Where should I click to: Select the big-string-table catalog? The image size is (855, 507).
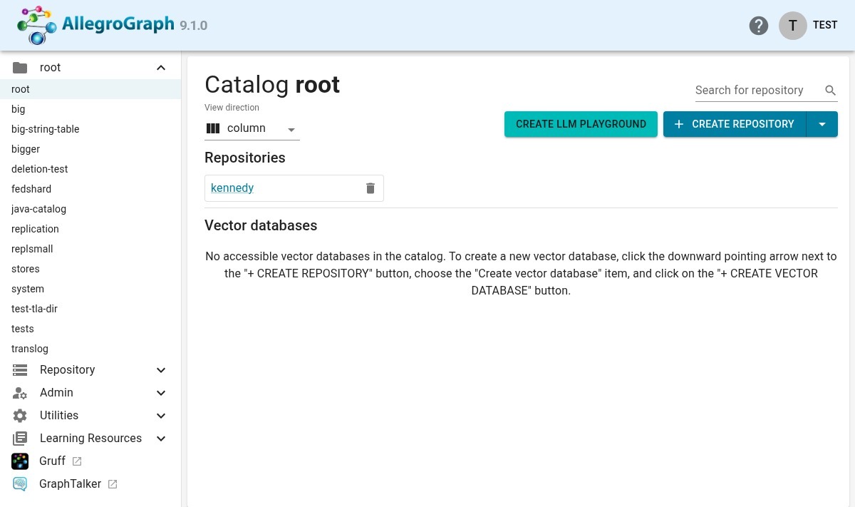tap(90, 129)
